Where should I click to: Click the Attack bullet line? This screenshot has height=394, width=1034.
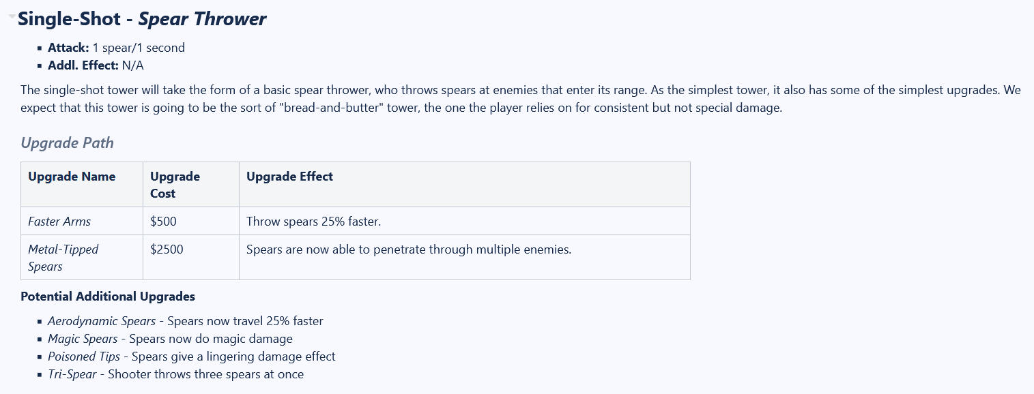[x=116, y=48]
